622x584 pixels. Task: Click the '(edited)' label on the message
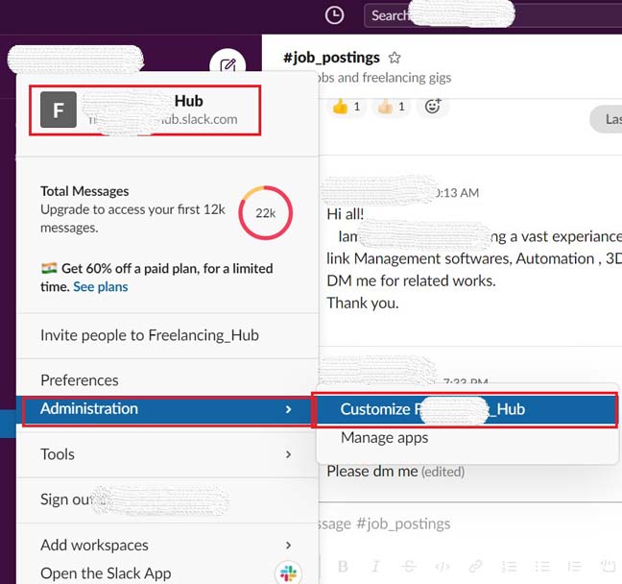(443, 472)
